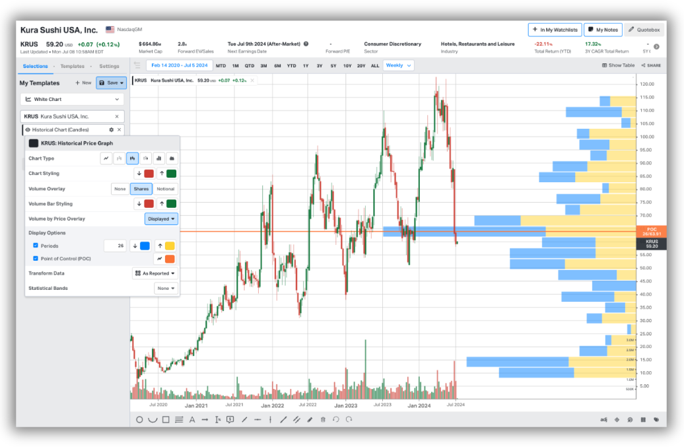Choose the line chart type

(x=106, y=158)
